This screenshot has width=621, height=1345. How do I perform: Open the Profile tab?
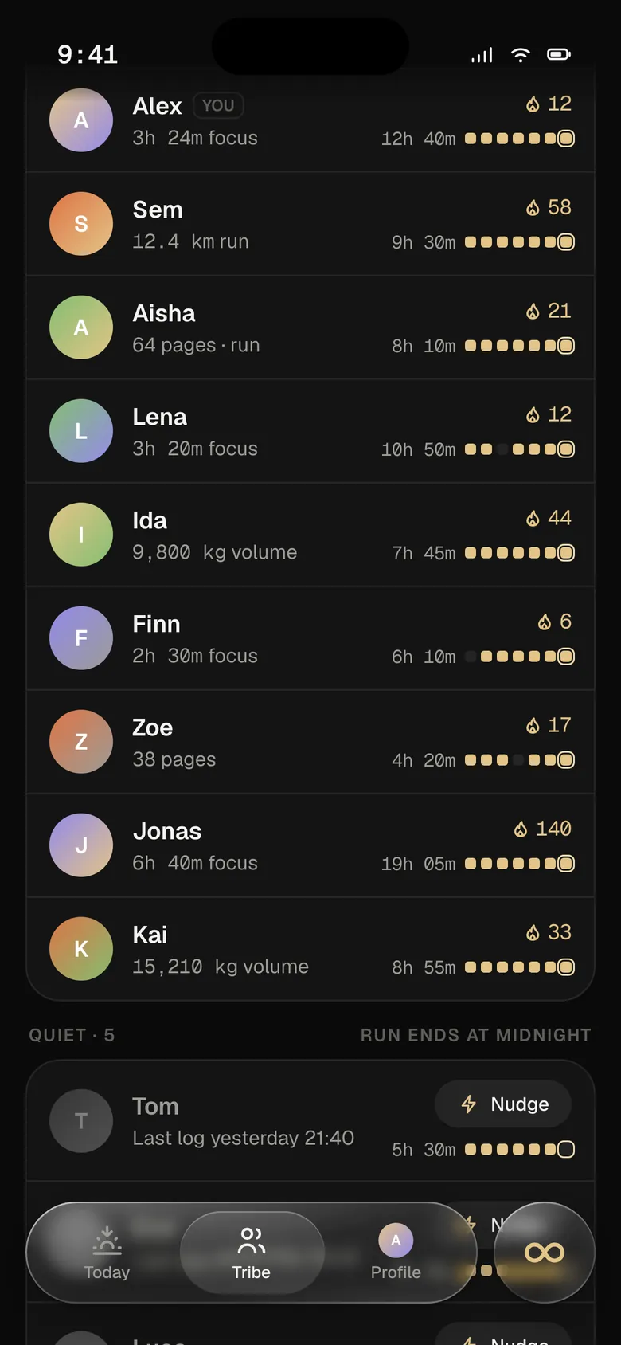396,1253
